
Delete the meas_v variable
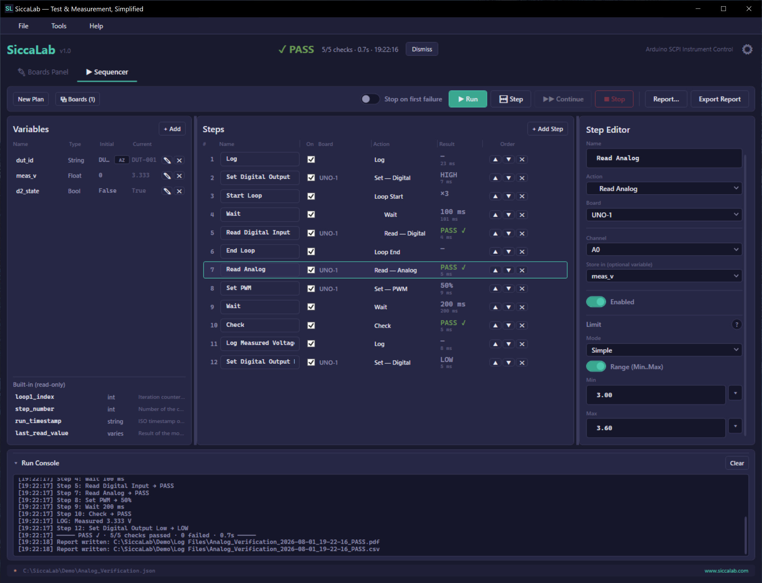(179, 176)
